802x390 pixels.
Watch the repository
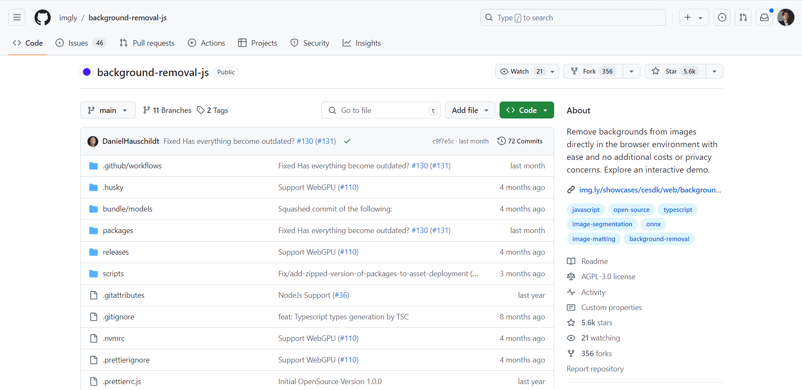click(x=519, y=71)
